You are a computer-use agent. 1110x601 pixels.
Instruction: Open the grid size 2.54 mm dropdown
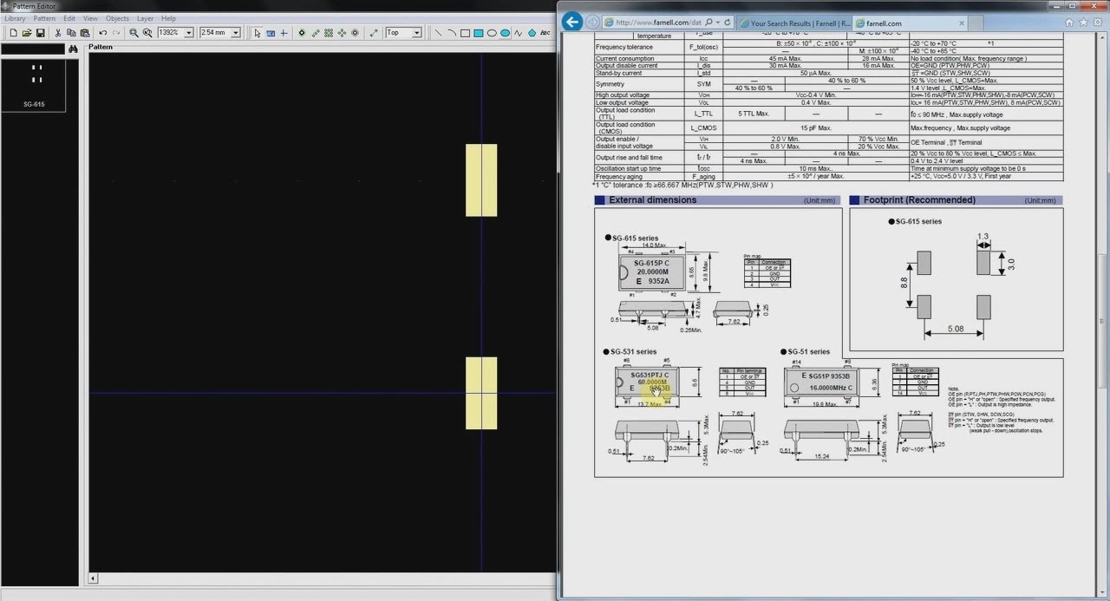tap(236, 33)
